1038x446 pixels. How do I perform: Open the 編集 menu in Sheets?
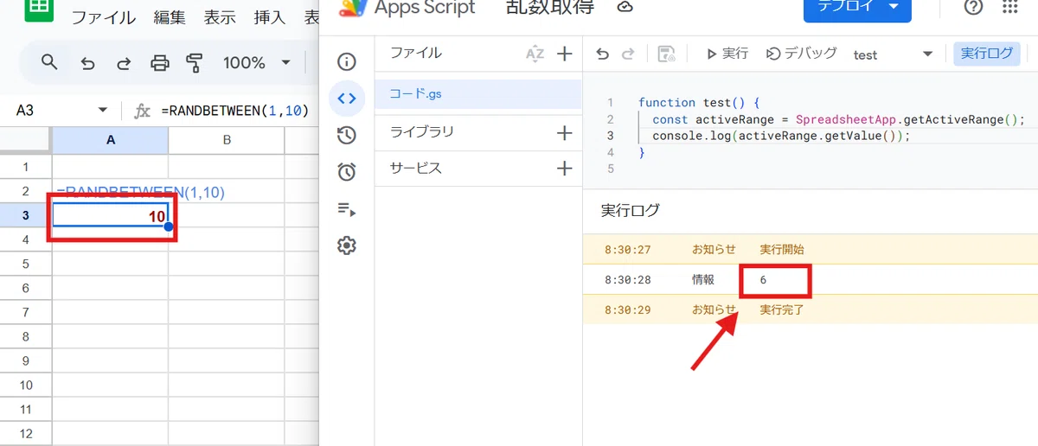pyautogui.click(x=170, y=17)
